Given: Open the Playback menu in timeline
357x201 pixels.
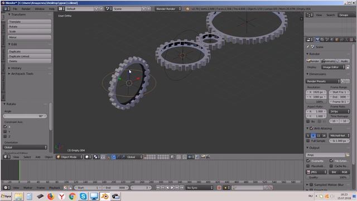Looking at the screenshot, I should coord(55,188).
